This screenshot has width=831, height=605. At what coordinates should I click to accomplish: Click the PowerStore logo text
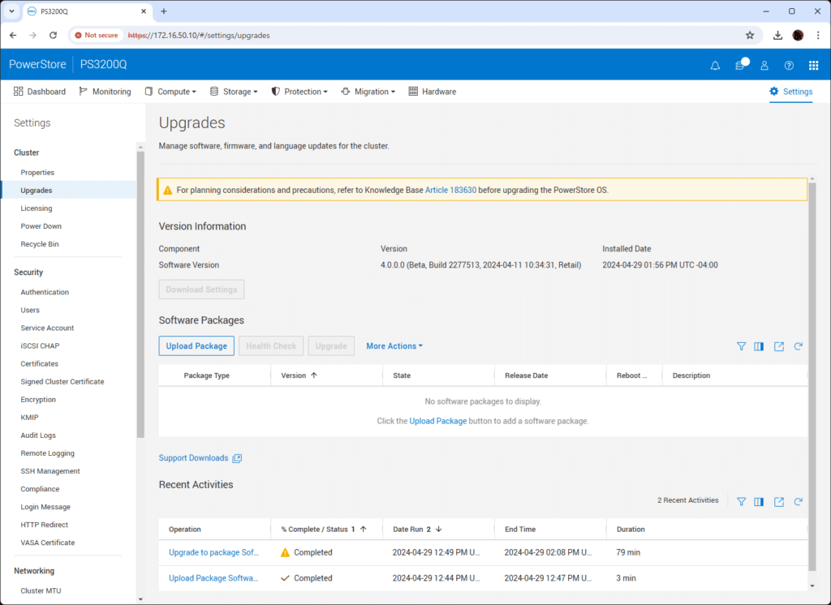(37, 65)
